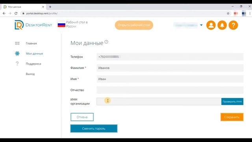Click the Главная grid icon in sidebar
This screenshot has width=252, height=142.
(x=17, y=43)
